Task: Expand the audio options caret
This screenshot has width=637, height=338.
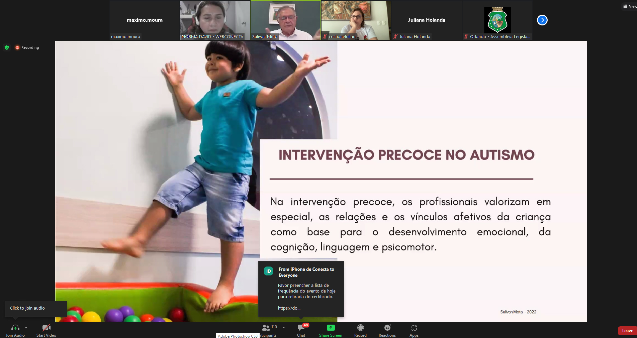Action: [x=26, y=328]
